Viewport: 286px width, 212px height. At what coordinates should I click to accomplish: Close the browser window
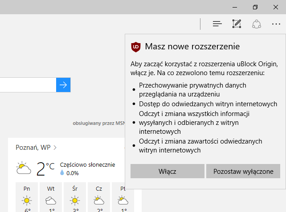coord(276,7)
